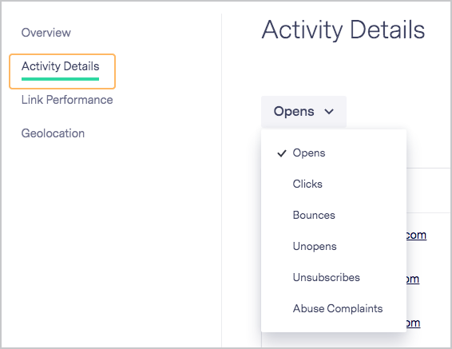The image size is (452, 349).
Task: Open the Link Performance section
Action: point(67,100)
